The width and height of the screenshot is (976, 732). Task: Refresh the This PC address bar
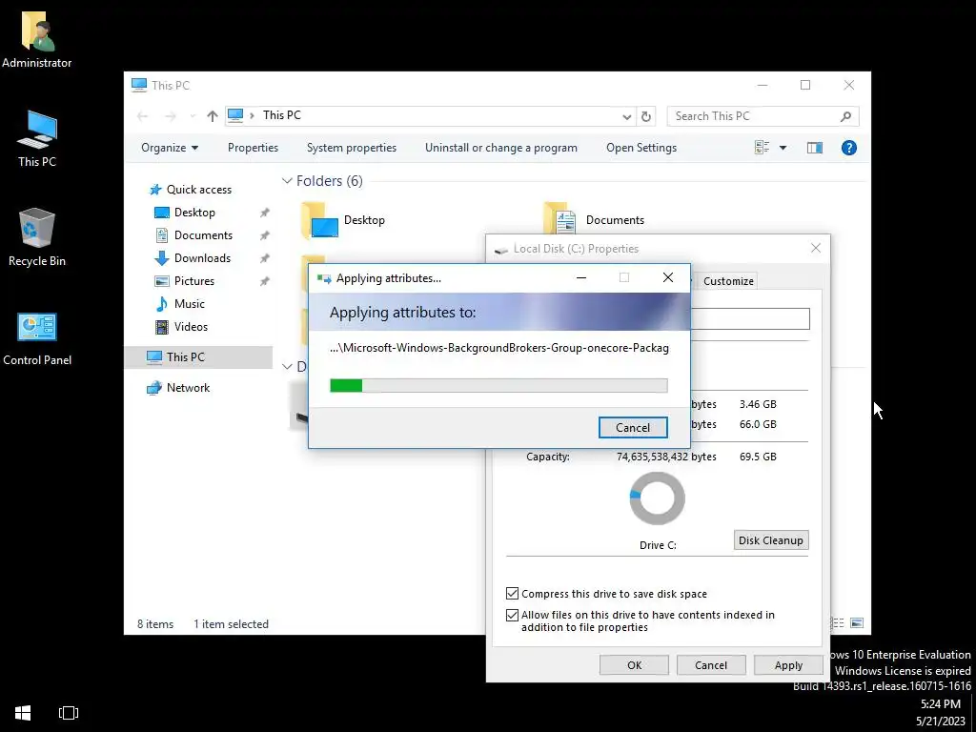pyautogui.click(x=646, y=116)
